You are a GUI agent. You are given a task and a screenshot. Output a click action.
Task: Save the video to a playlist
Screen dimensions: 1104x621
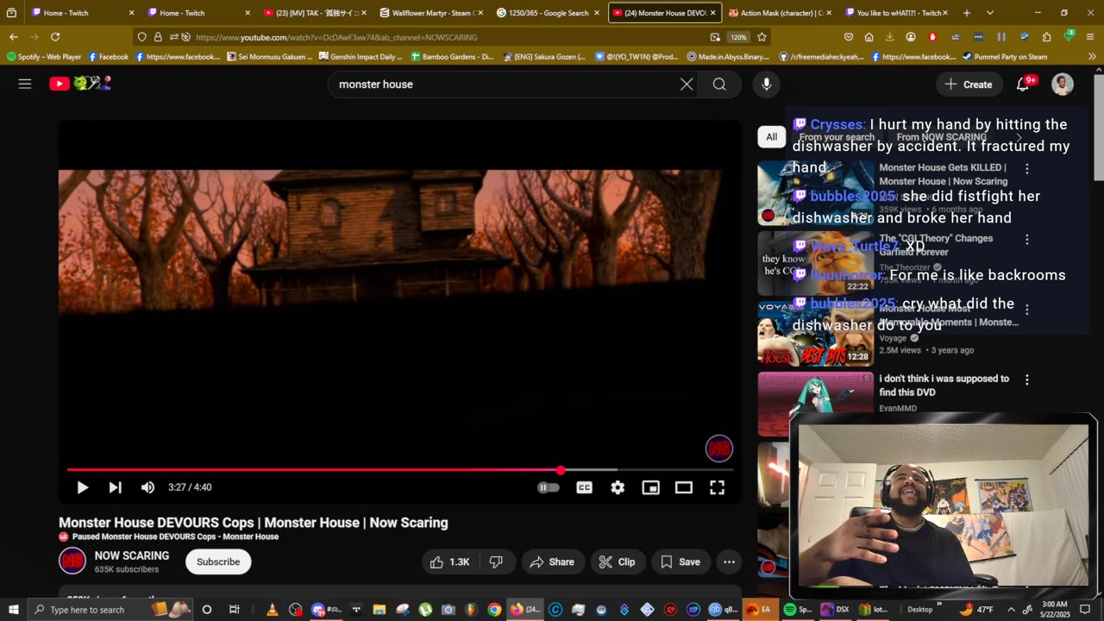pos(680,561)
